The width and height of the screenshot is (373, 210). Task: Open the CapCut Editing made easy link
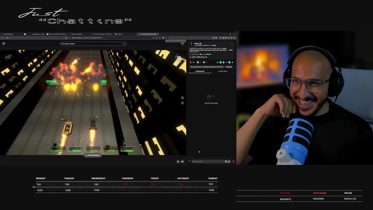(199, 57)
